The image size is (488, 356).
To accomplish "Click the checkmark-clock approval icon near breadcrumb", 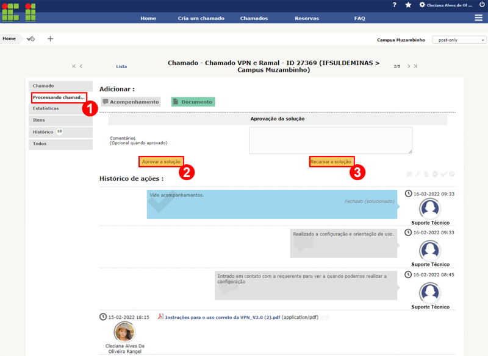I will (31, 39).
